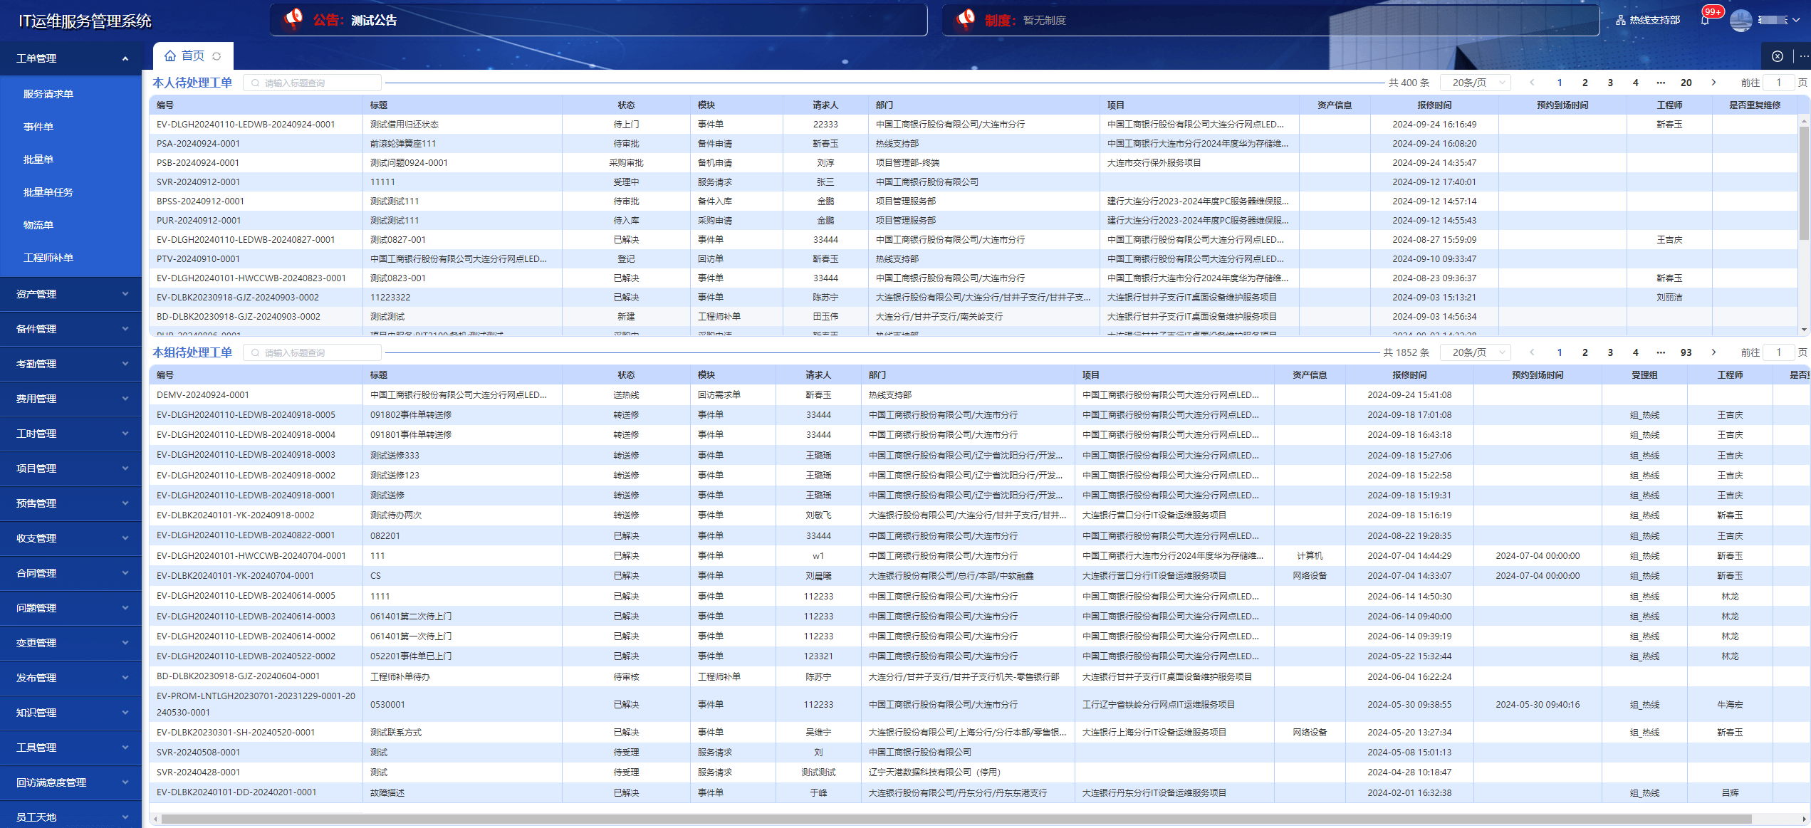Open 服务请求单 in the sidebar
The image size is (1811, 828).
point(48,94)
